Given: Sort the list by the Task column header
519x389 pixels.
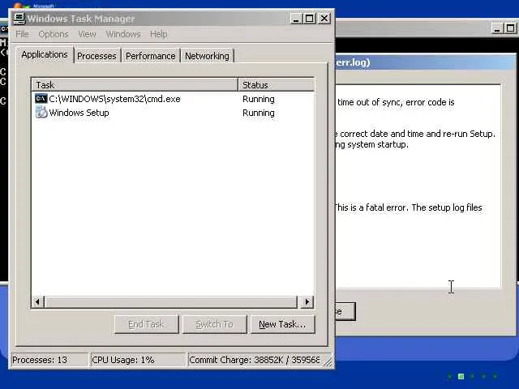Looking at the screenshot, I should (135, 85).
